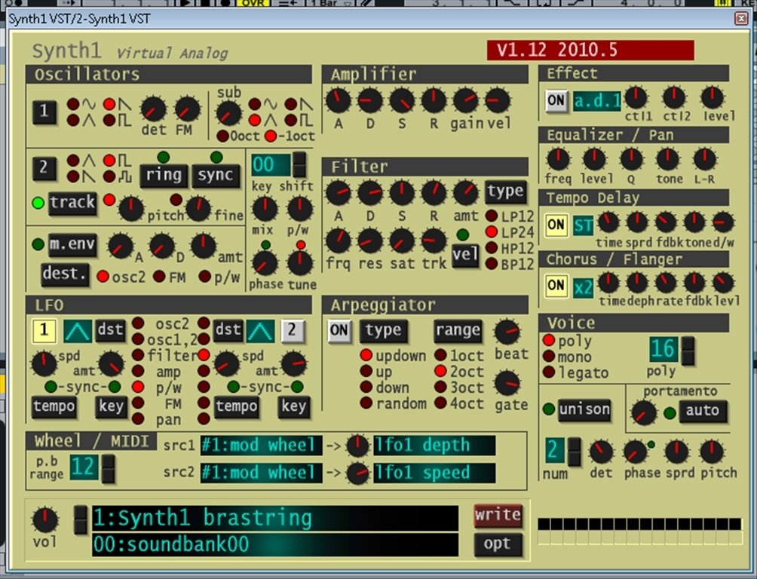Click LFO 2 triangle waveform selector

[260, 331]
